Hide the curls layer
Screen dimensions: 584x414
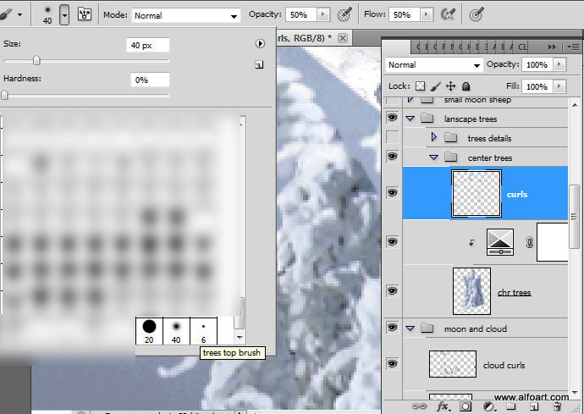[x=392, y=194]
